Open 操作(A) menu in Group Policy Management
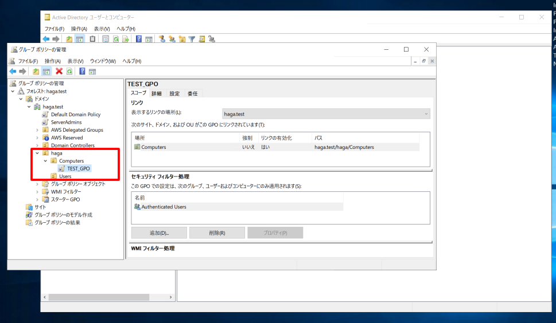The width and height of the screenshot is (556, 323). pos(52,61)
